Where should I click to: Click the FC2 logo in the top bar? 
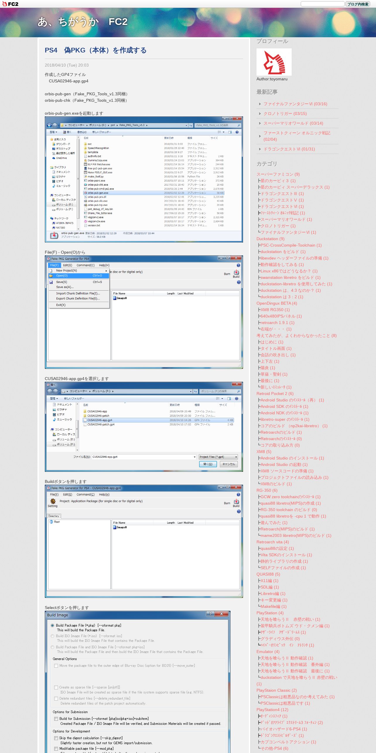tap(10, 4)
